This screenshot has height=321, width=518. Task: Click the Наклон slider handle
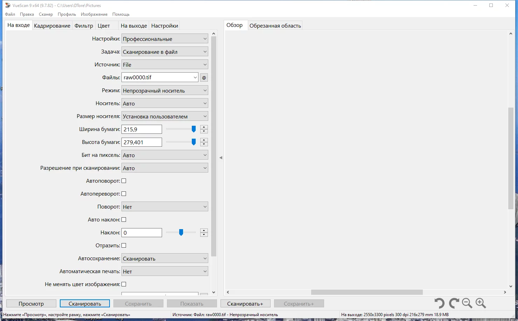181,232
